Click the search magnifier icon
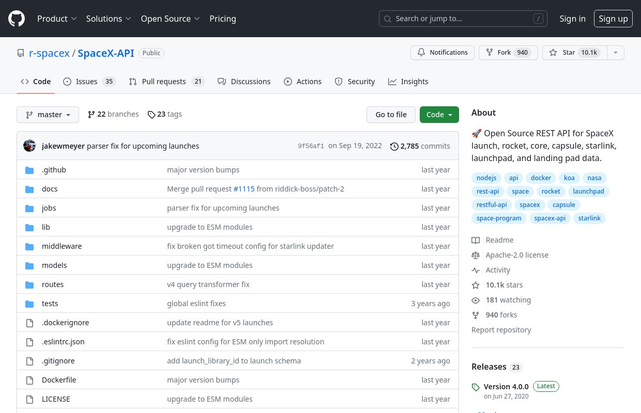641x413 pixels. 388,19
